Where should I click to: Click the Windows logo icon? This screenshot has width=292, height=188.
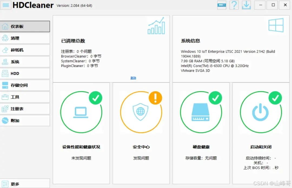[x=276, y=25]
